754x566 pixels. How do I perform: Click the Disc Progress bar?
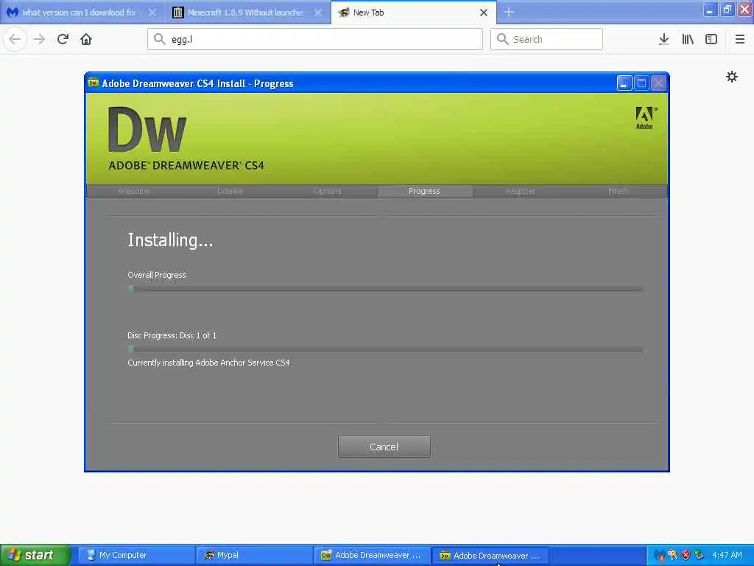click(385, 349)
